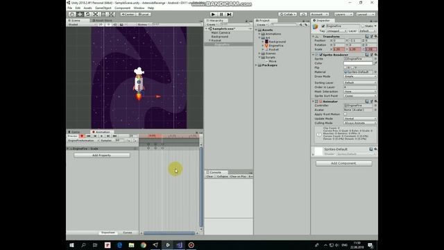Viewport: 444px width, 250px height.
Task: Toggle 2D mode in Scene view
Action: [x=101, y=24]
